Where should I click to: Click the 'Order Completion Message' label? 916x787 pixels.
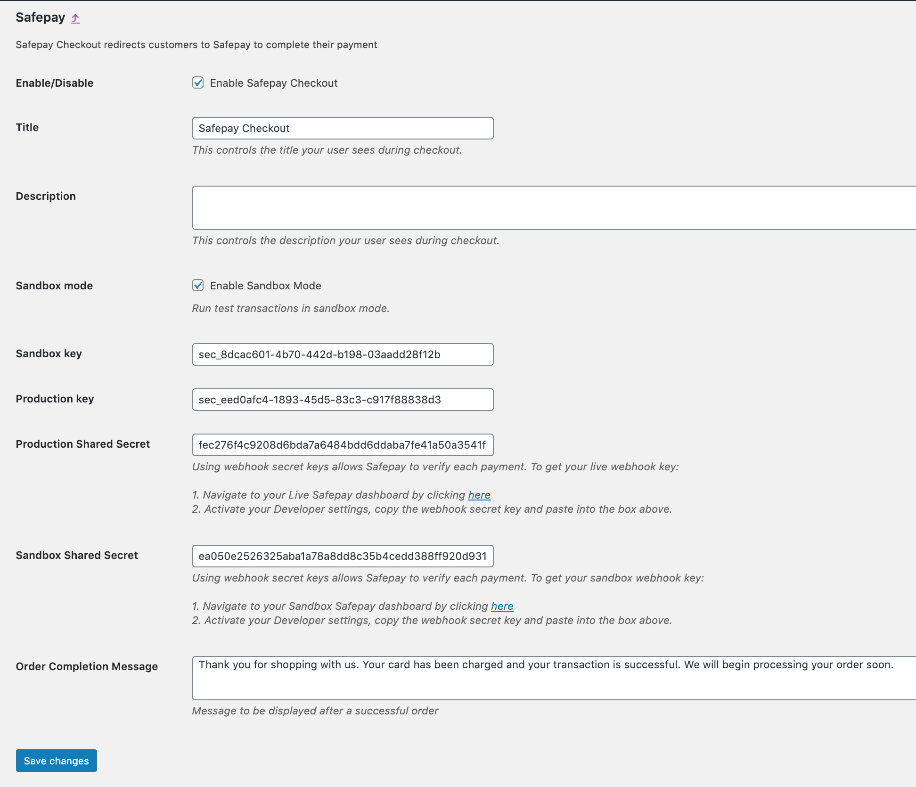click(x=87, y=666)
